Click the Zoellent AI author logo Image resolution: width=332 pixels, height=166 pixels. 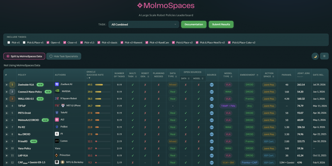point(57,84)
